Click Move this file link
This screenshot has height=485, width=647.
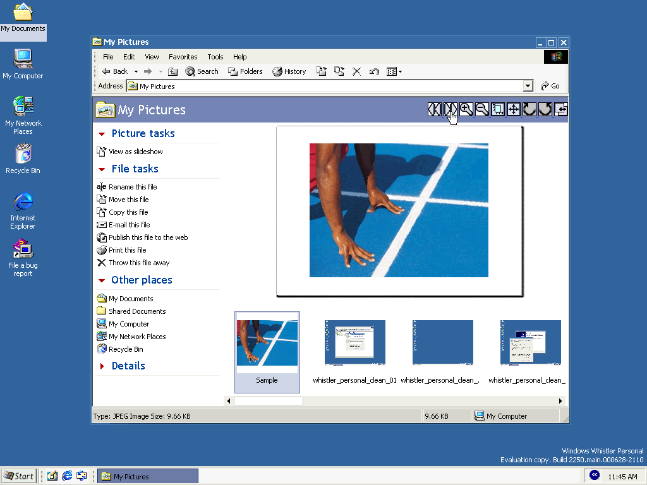click(x=129, y=200)
